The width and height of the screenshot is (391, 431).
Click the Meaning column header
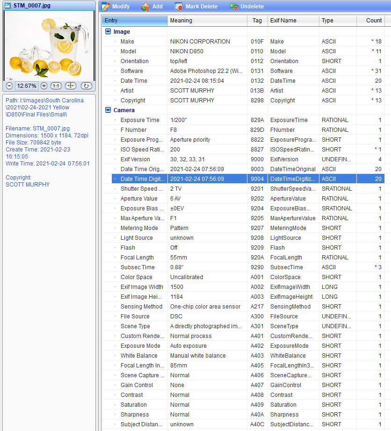pos(207,21)
